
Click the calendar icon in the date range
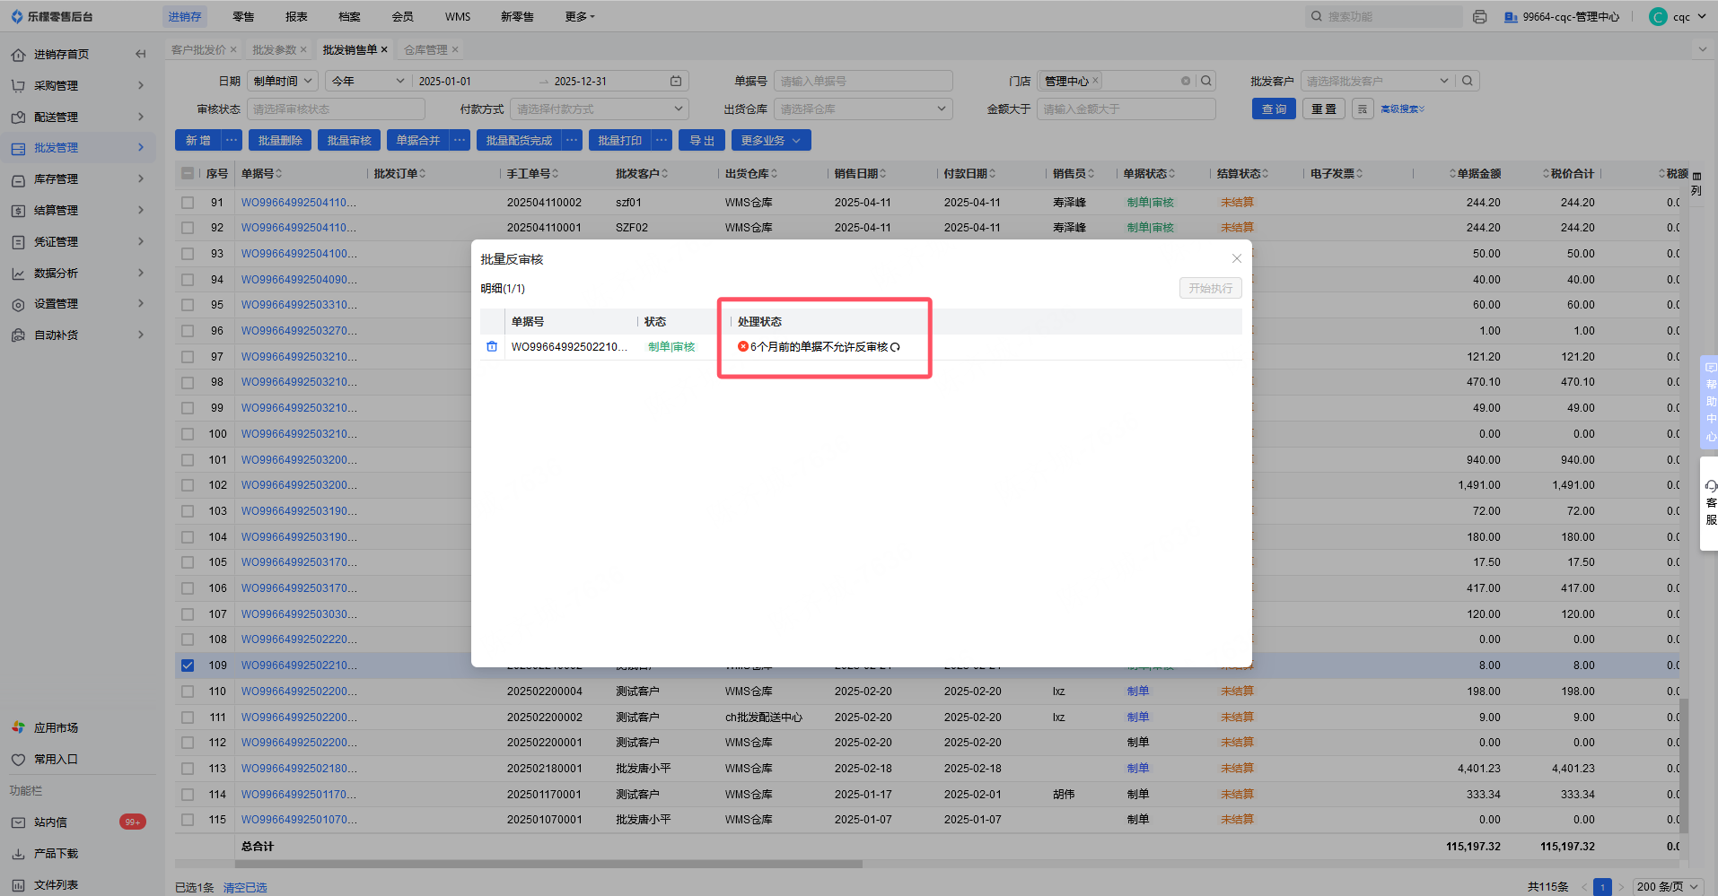[676, 81]
